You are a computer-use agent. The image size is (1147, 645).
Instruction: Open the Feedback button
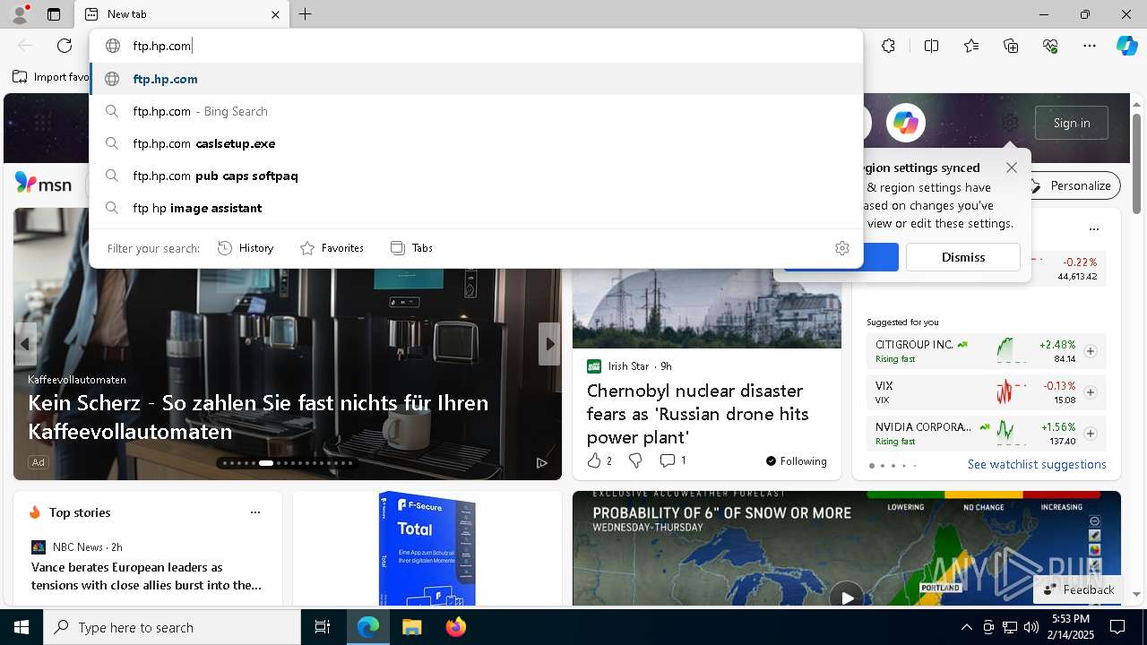[1080, 589]
